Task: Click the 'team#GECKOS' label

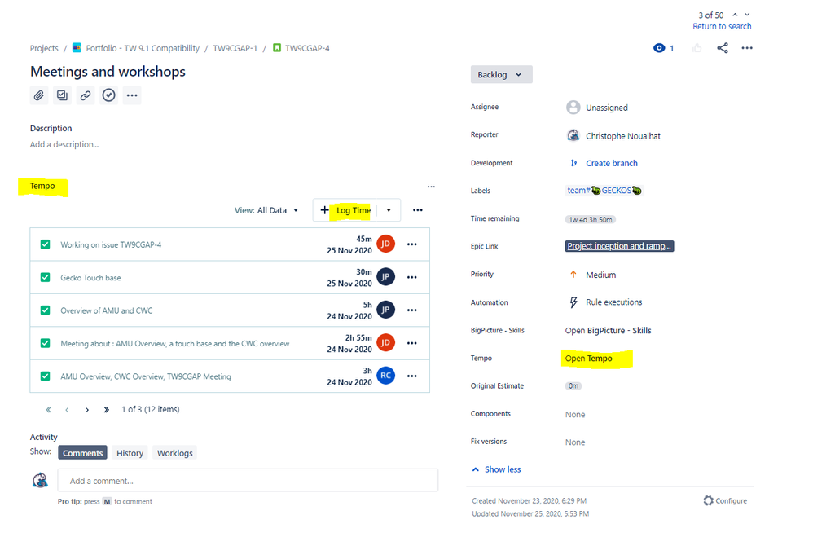Action: pos(604,191)
